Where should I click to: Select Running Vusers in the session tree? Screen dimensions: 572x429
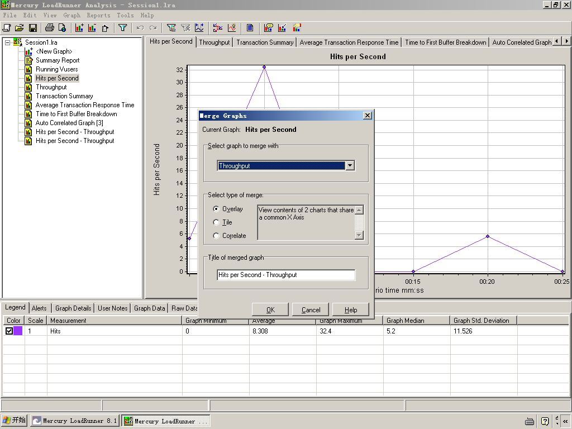click(x=56, y=69)
